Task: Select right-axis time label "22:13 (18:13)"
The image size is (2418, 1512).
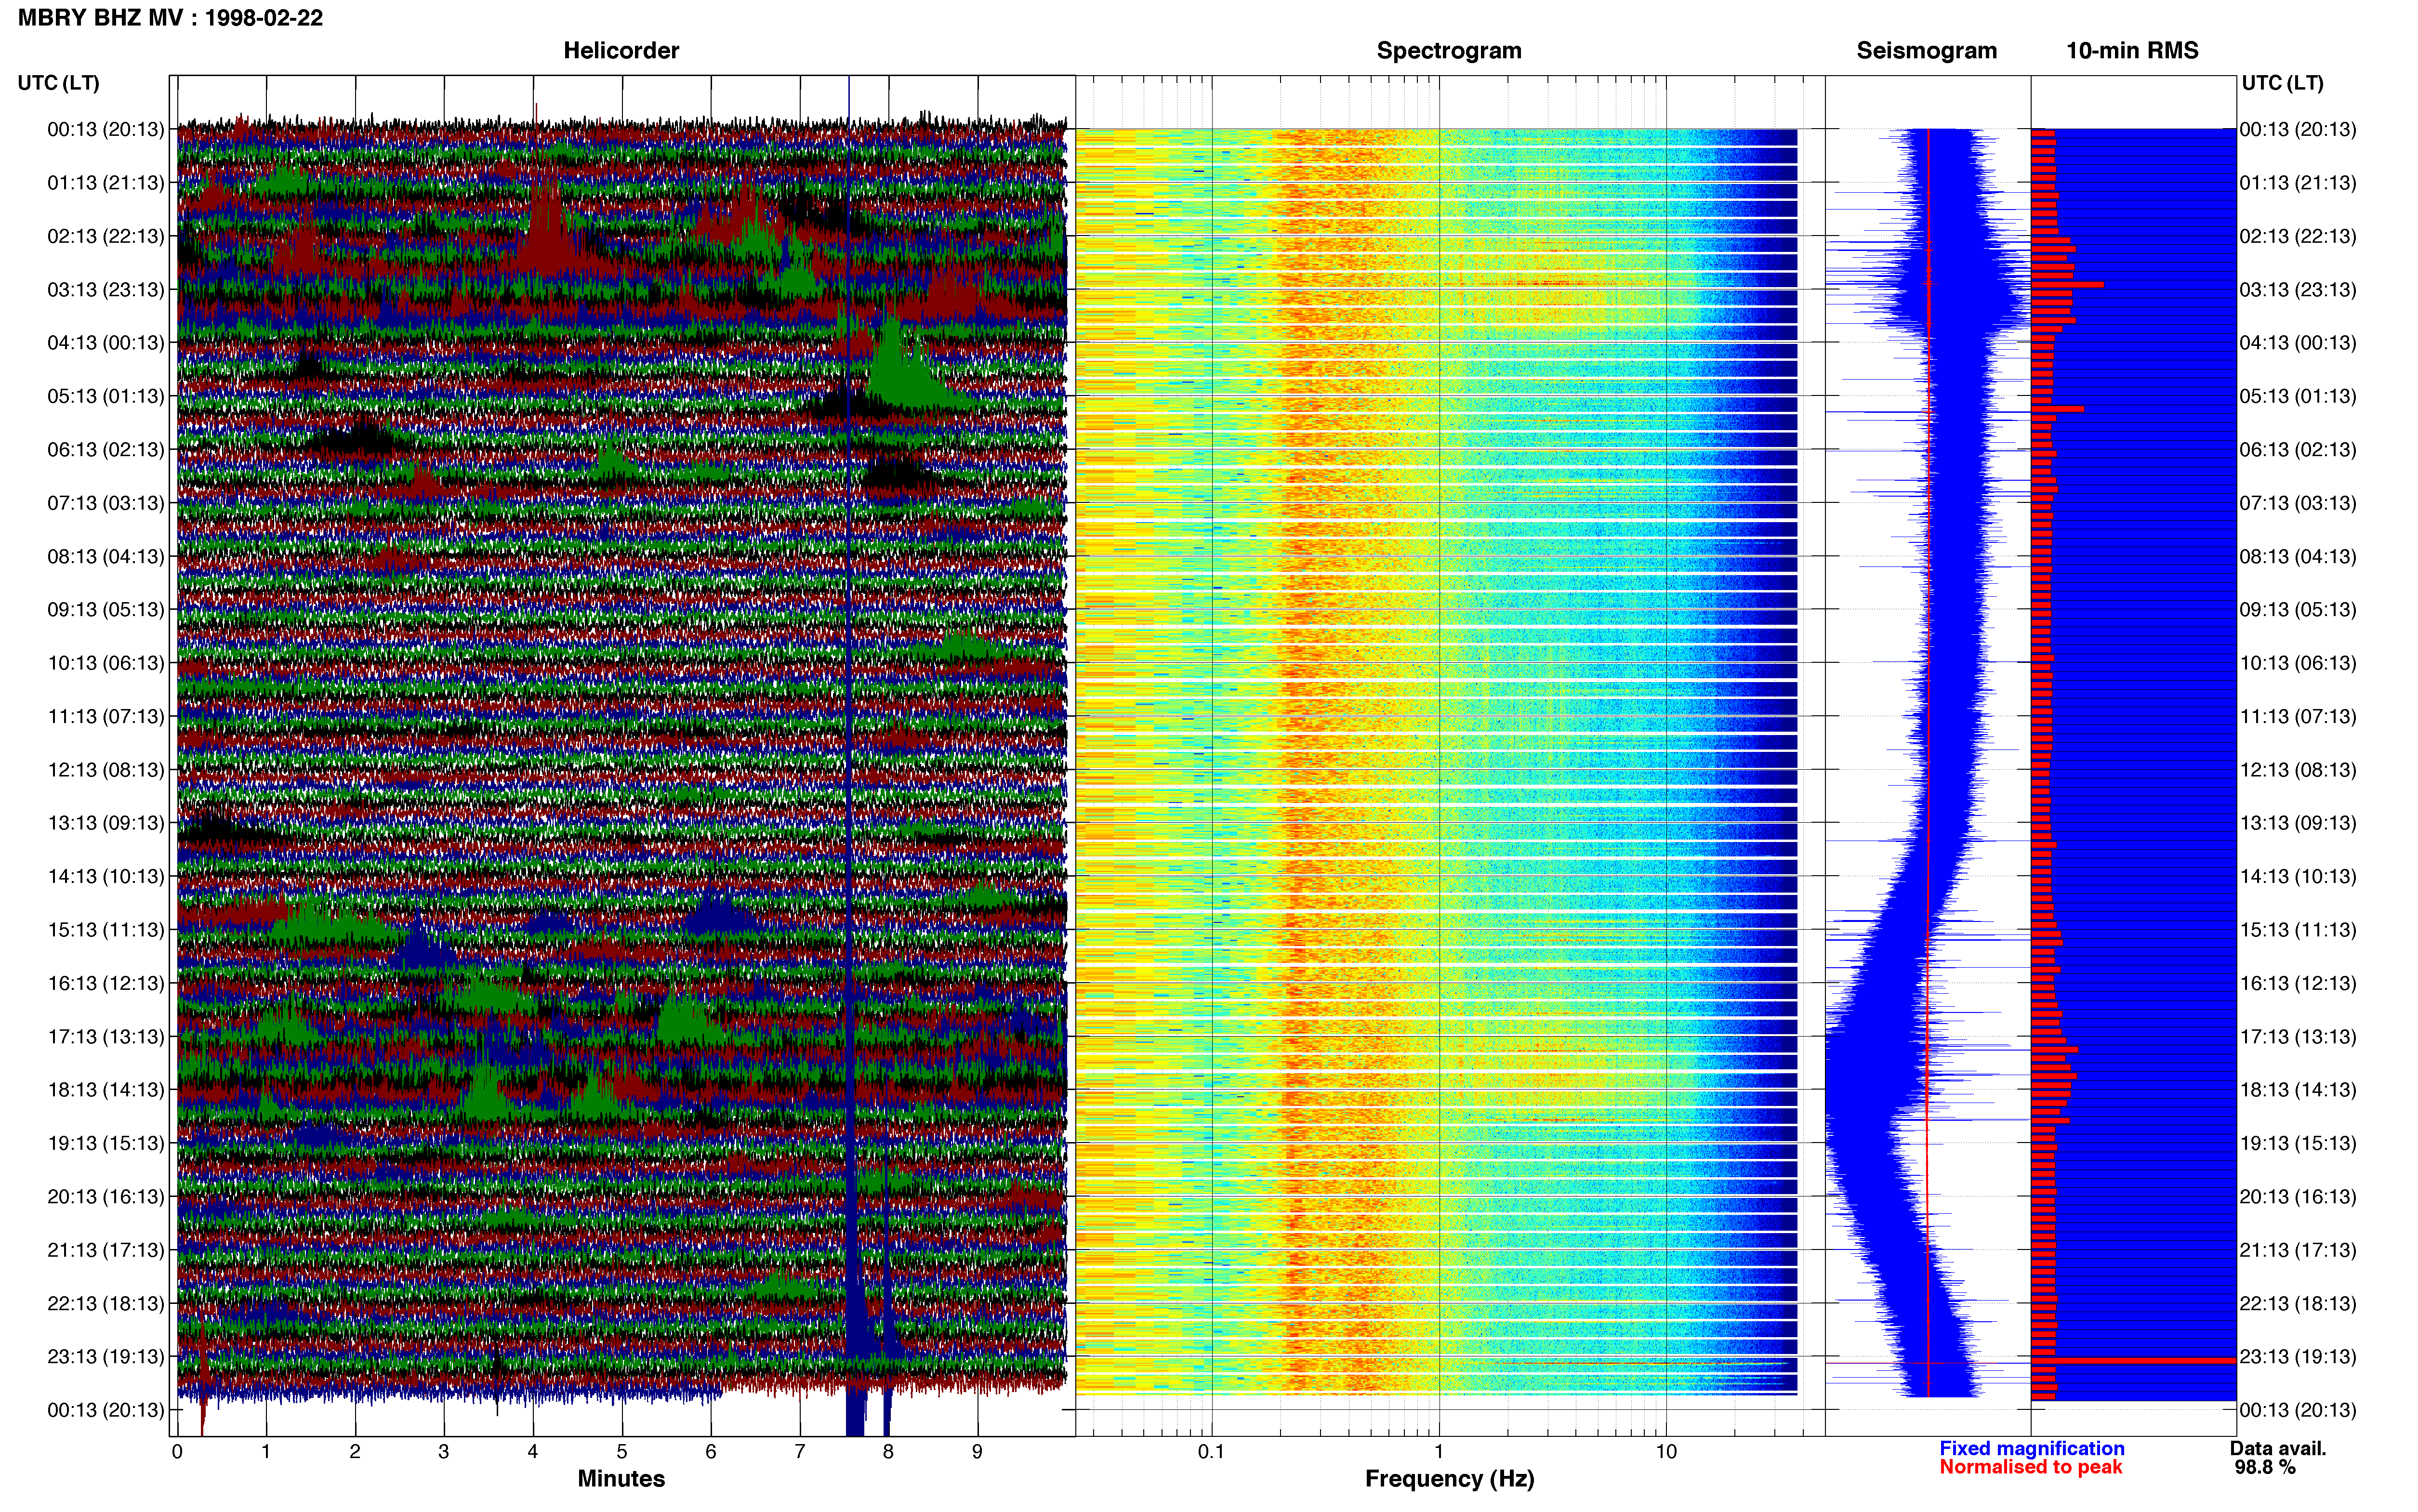Action: (2297, 1303)
